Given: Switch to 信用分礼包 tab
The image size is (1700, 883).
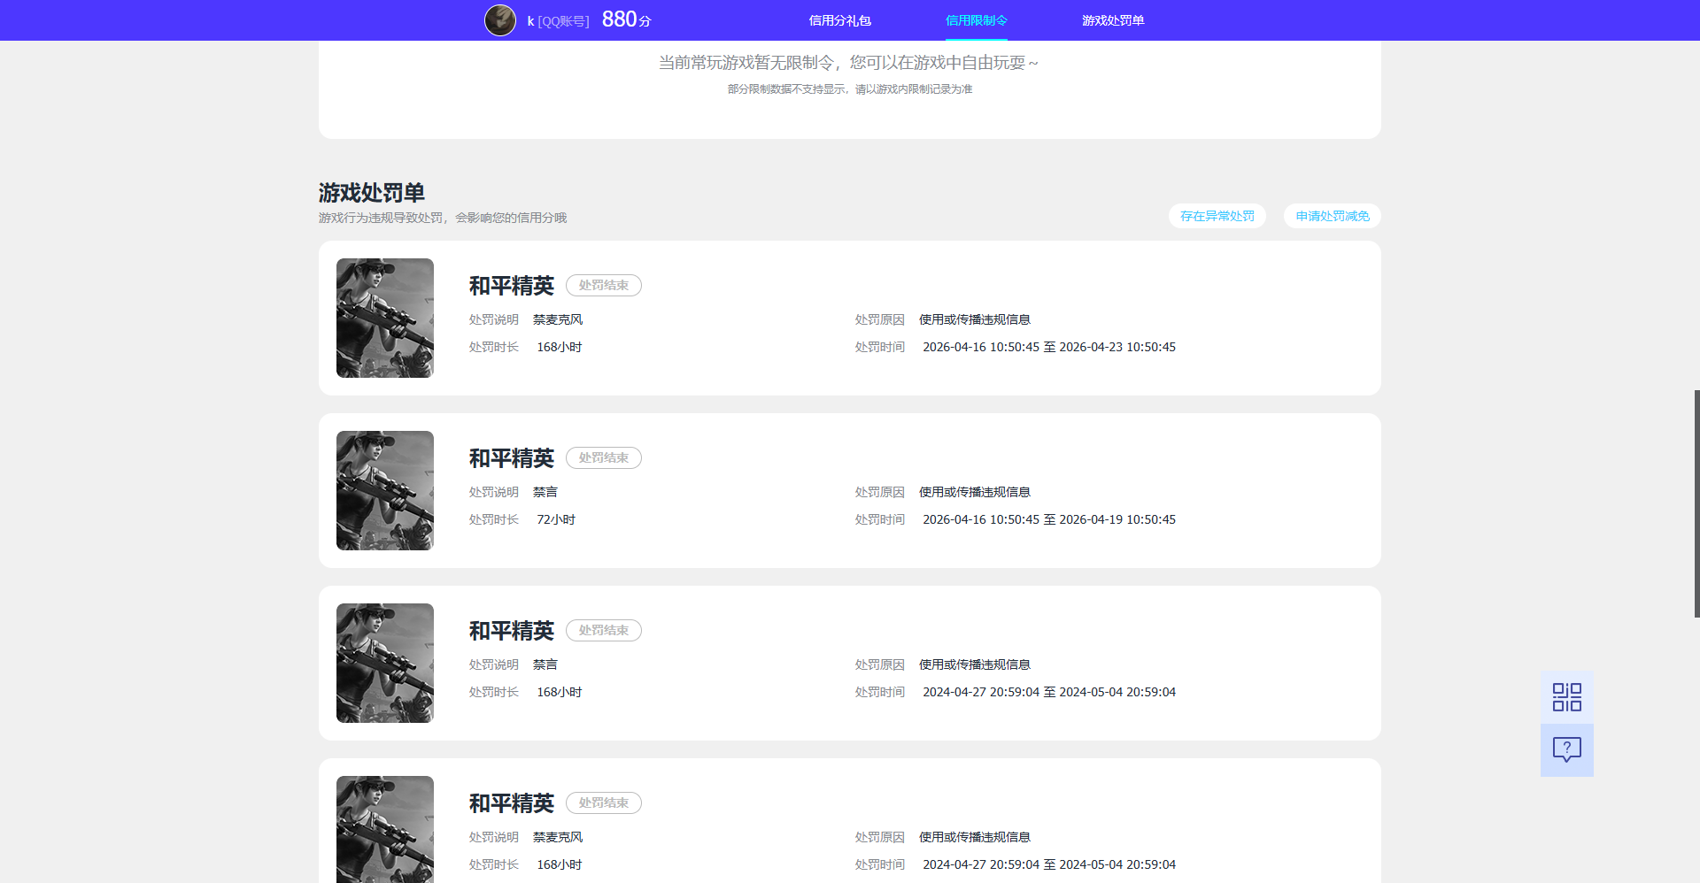Looking at the screenshot, I should [x=839, y=20].
